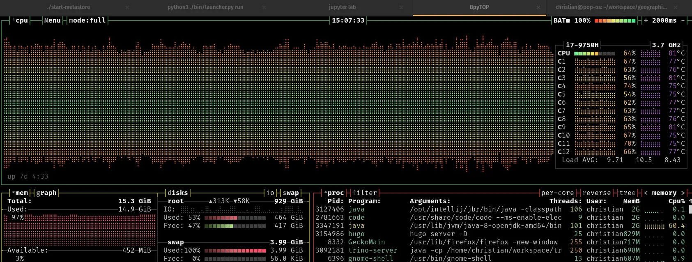Click the C4 core row at 74%

[x=621, y=86]
